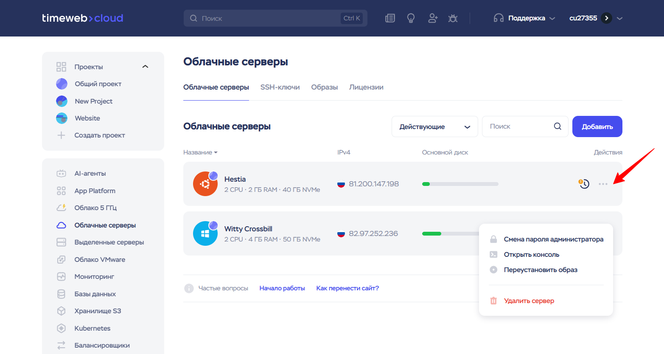Screen dimensions: 664x354
Task: Click the Hestia Ubuntu server icon
Action: click(x=205, y=184)
